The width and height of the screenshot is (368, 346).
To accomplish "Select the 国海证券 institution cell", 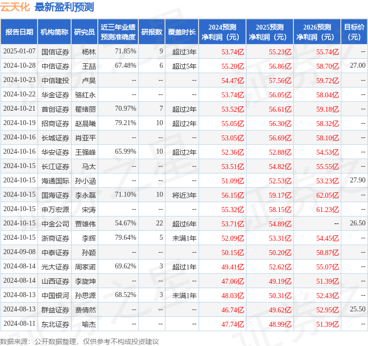I will pos(55,195).
